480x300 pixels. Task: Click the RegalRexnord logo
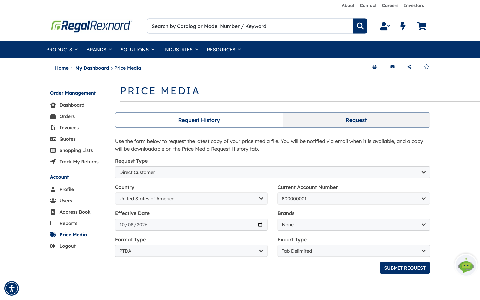click(x=91, y=26)
